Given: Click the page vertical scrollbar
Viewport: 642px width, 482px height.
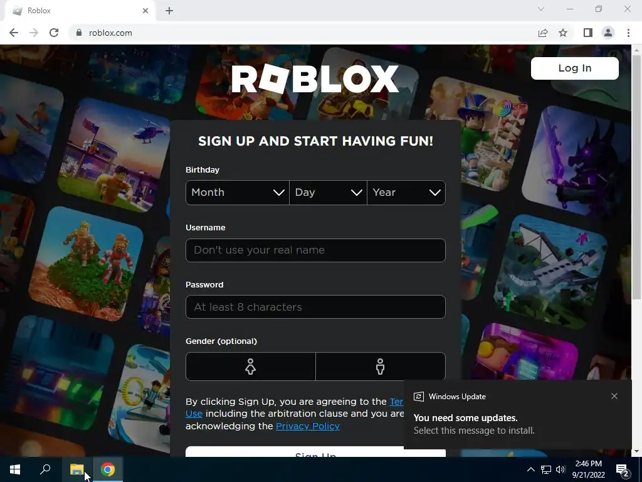Looking at the screenshot, I should pyautogui.click(x=636, y=176).
